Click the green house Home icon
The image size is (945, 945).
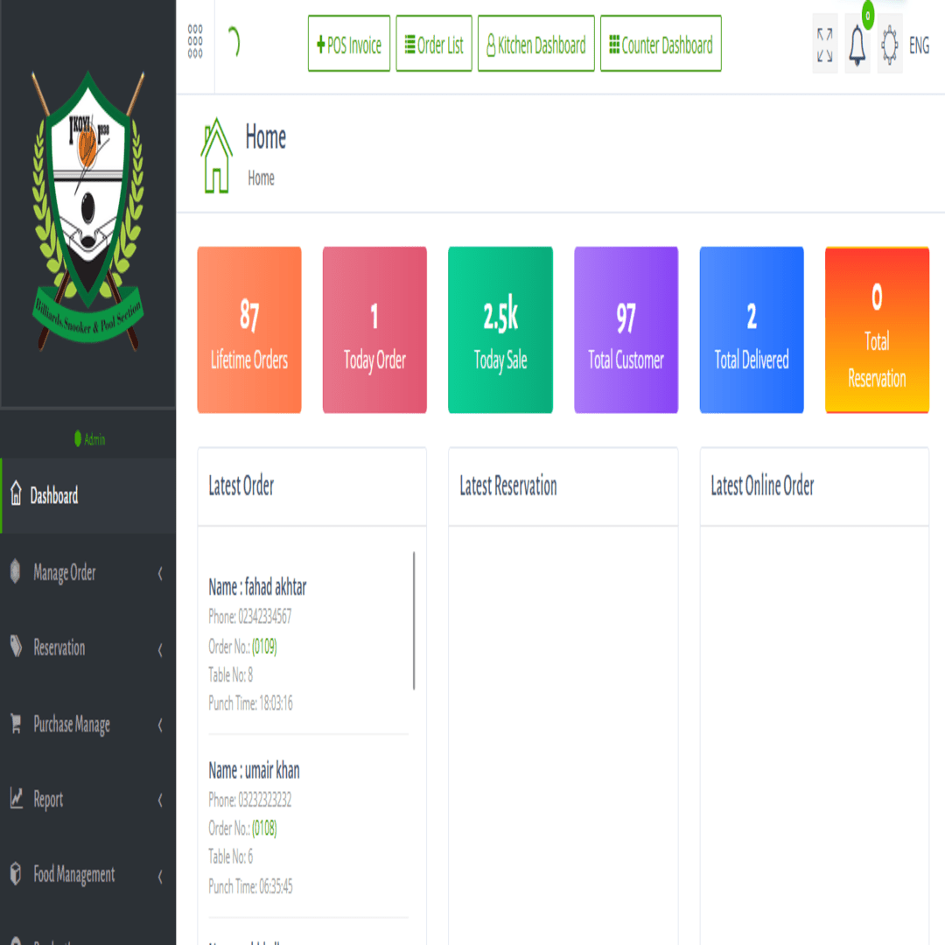pyautogui.click(x=216, y=156)
